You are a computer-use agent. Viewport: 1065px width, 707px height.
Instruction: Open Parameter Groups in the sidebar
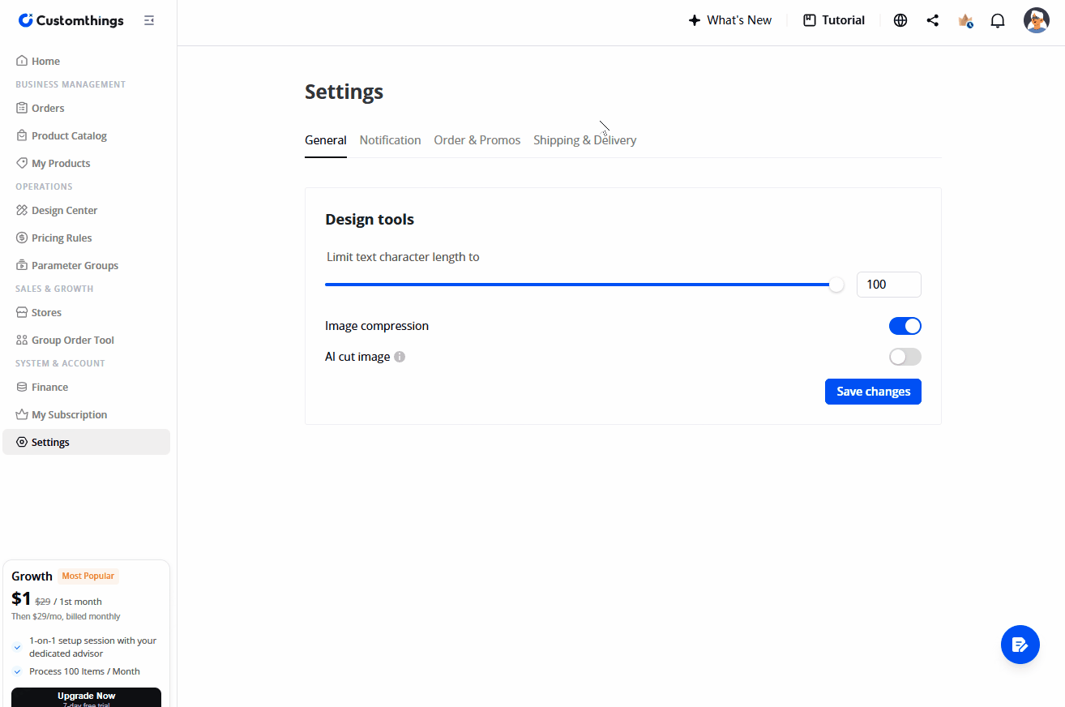(x=87, y=265)
